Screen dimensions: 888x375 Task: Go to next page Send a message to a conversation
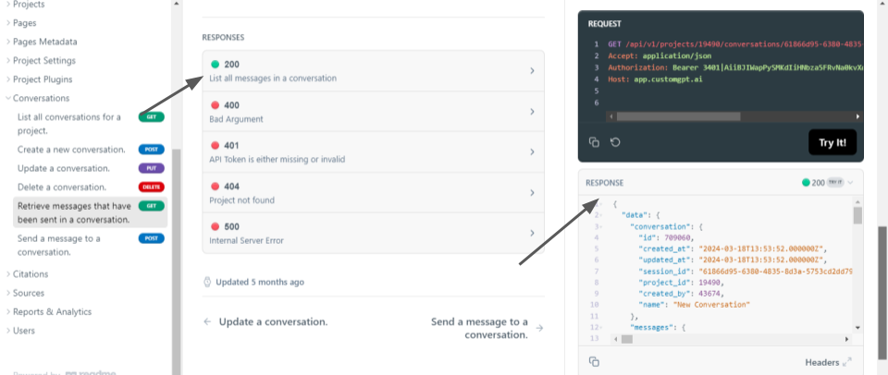[486, 328]
